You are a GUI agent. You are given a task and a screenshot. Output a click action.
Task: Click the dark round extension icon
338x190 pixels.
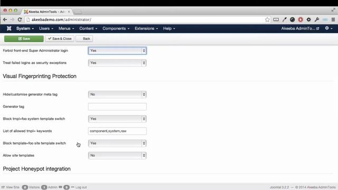(292, 20)
